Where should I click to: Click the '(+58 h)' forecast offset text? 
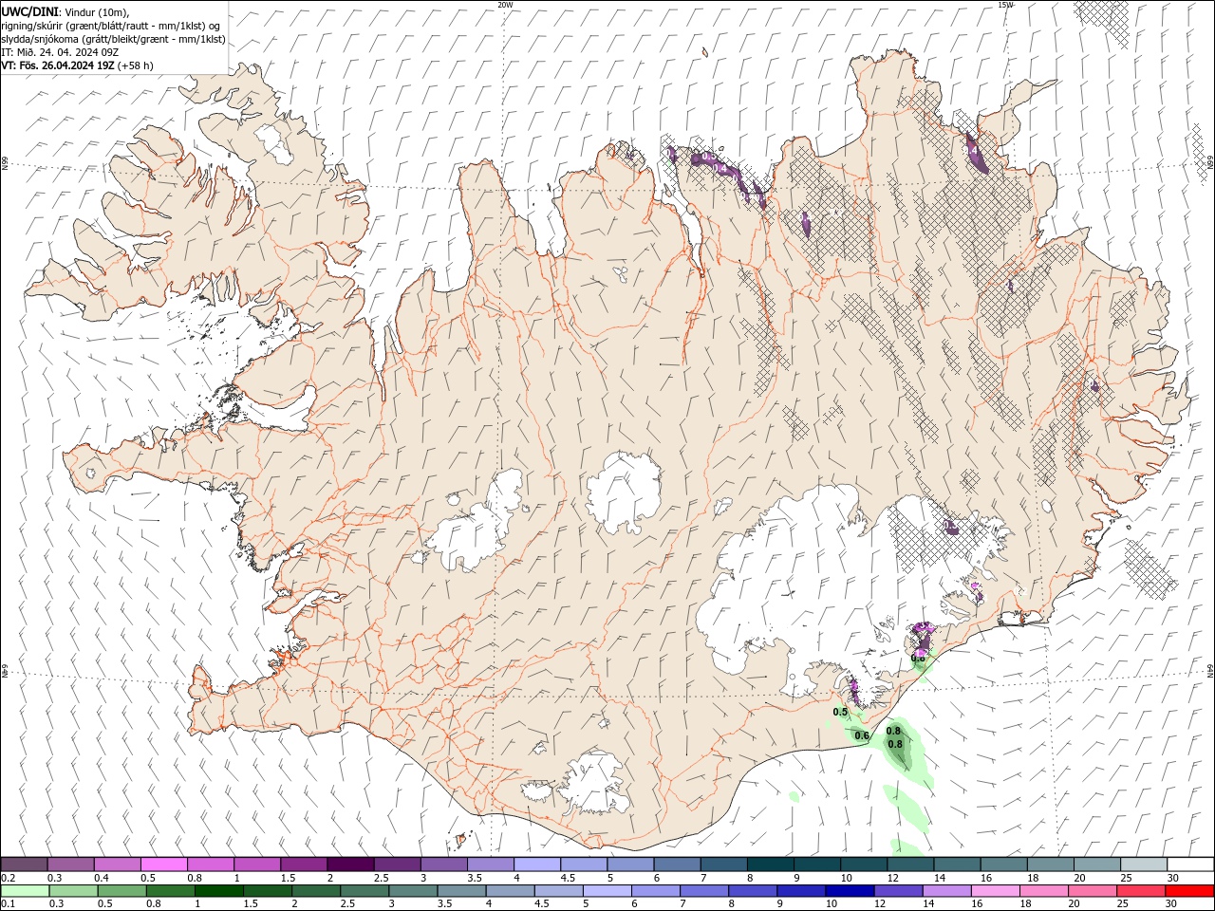(x=137, y=65)
